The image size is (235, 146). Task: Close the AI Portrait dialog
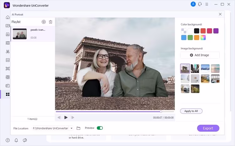[220, 14]
